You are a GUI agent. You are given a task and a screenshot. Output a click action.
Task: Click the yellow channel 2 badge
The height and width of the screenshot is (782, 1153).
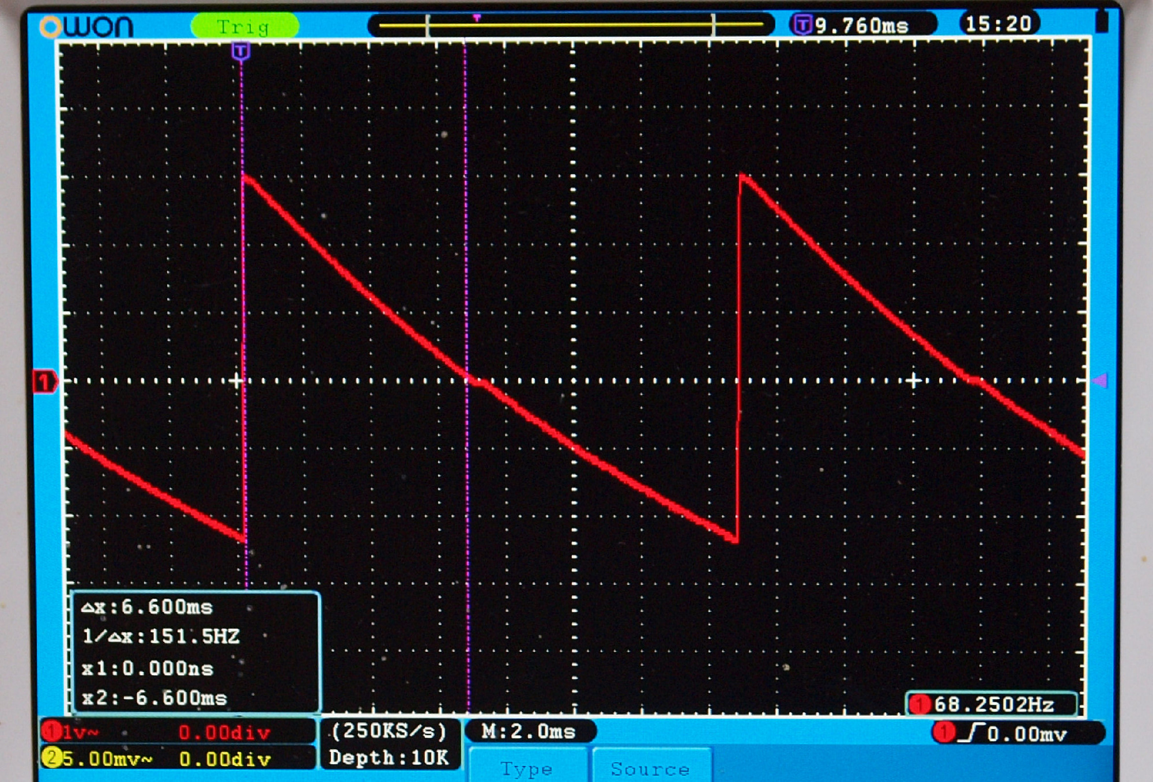click(x=51, y=758)
